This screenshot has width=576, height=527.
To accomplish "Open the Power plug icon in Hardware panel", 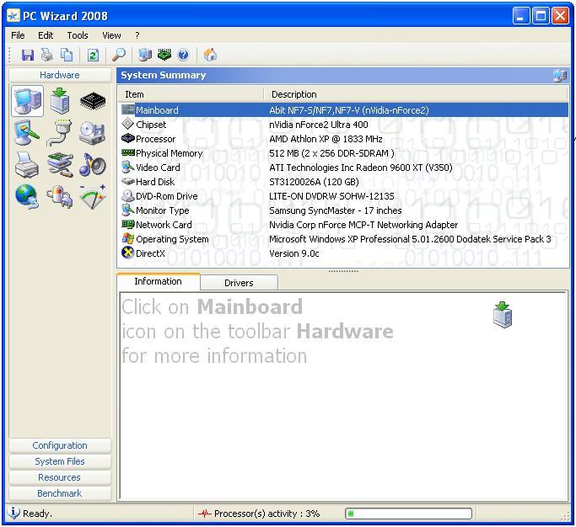I will pyautogui.click(x=60, y=196).
